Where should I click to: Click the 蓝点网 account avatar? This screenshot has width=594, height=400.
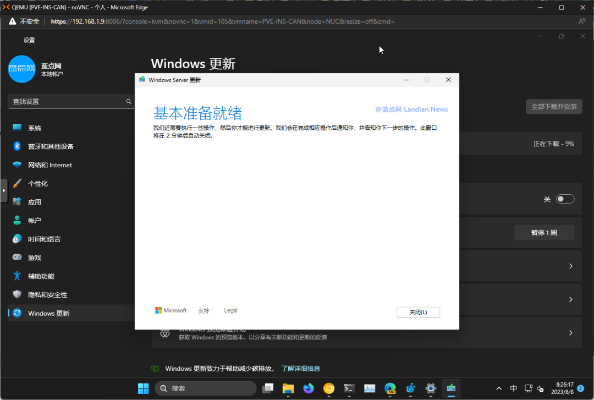[x=21, y=69]
